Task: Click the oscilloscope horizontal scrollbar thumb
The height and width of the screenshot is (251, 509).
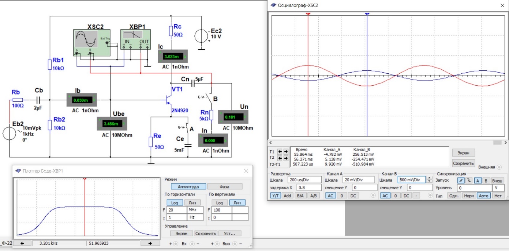Action: tap(497, 143)
